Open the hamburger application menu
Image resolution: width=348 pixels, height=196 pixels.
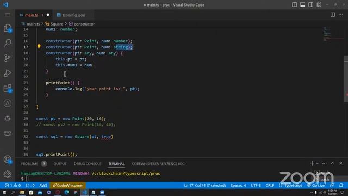[8, 15]
